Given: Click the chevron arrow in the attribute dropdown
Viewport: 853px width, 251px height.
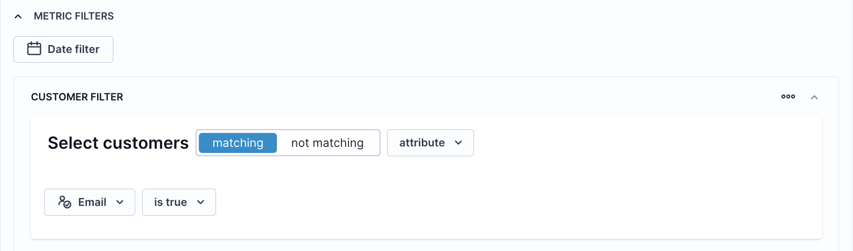Looking at the screenshot, I should pos(459,143).
